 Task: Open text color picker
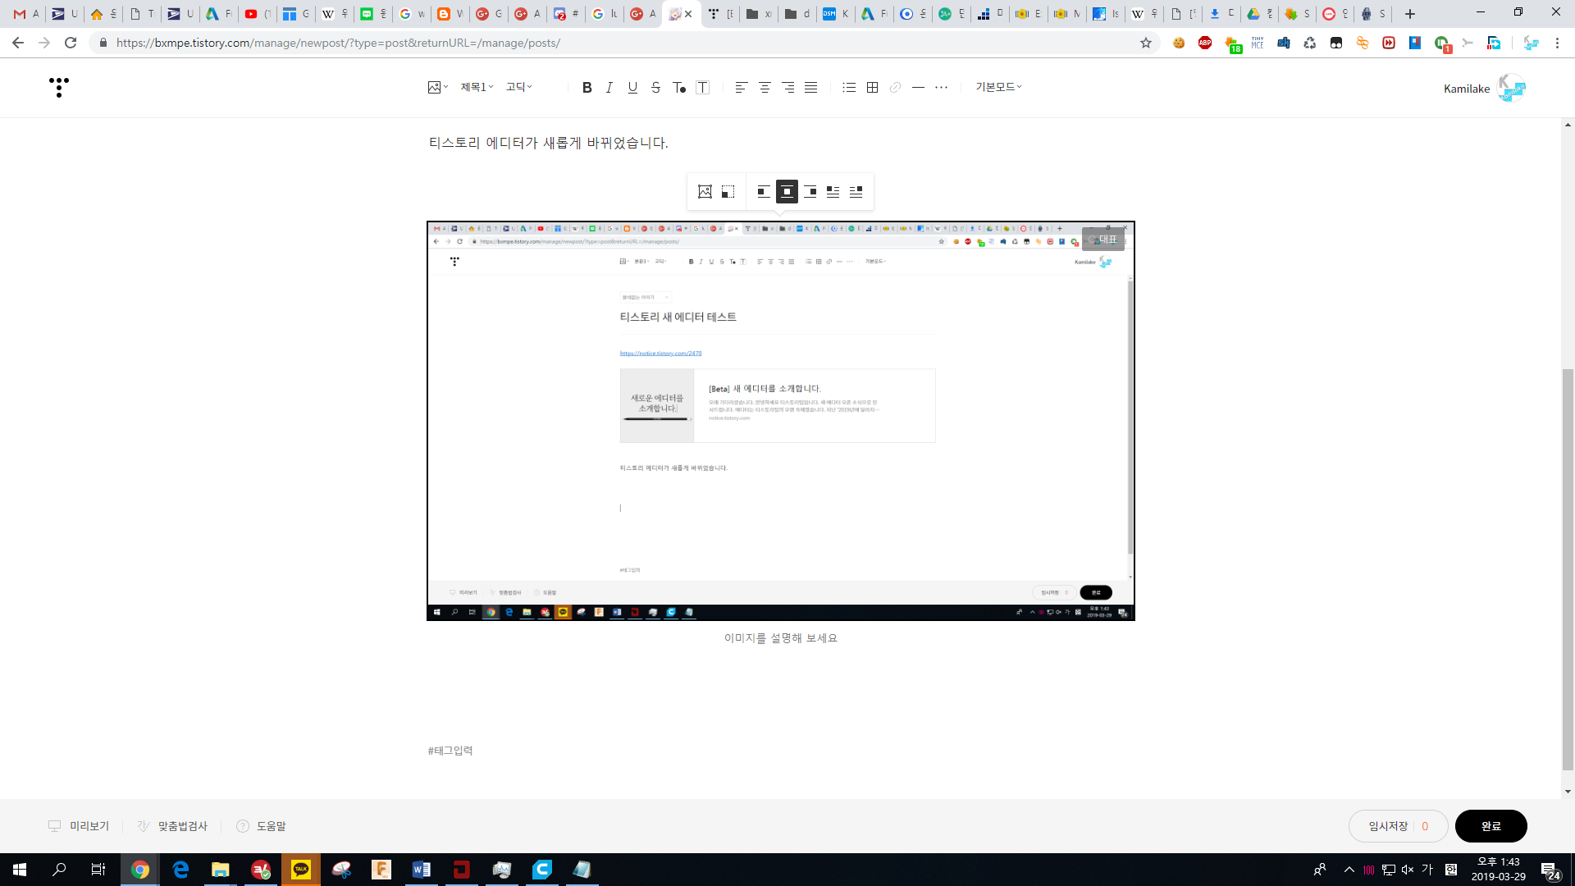coord(679,88)
